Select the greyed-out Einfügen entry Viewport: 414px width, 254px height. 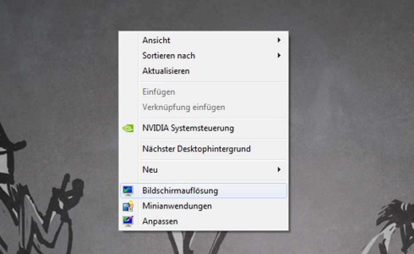click(x=158, y=92)
